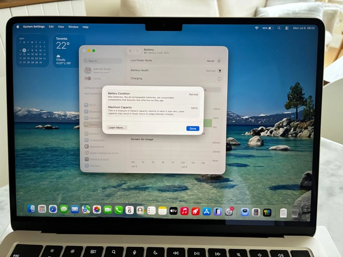Open the System Settings menu
The width and height of the screenshot is (343, 257).
coord(34,27)
